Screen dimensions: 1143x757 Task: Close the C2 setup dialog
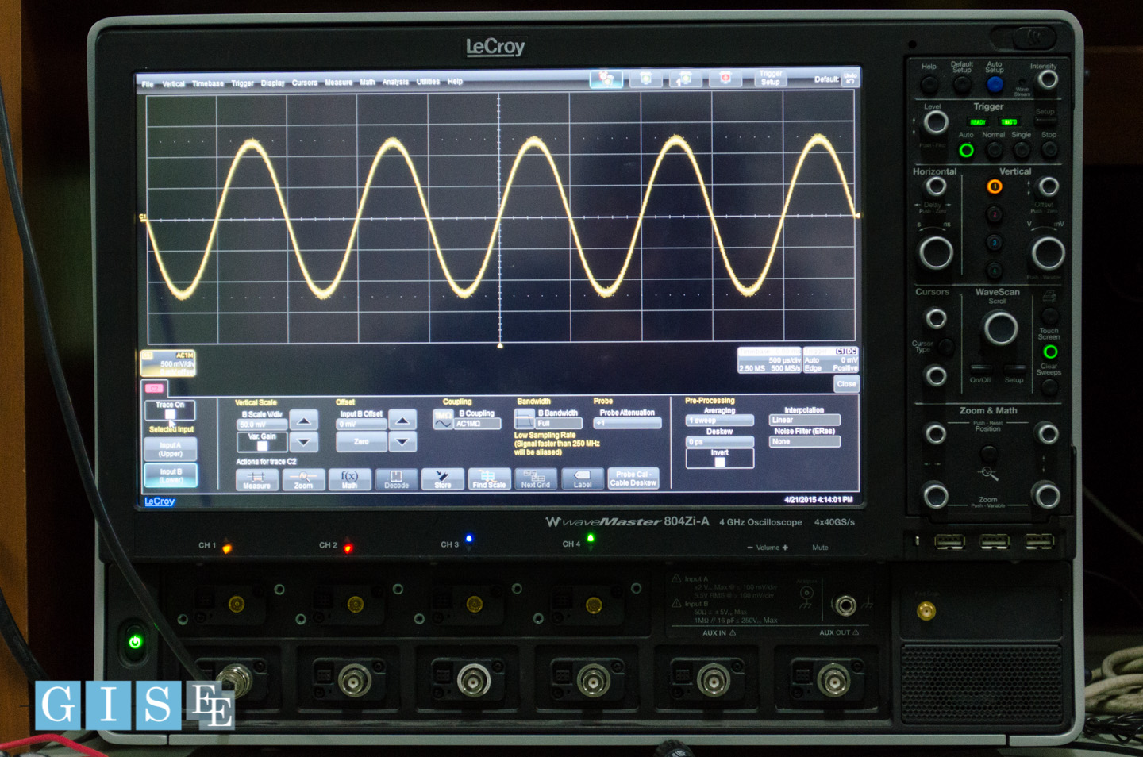[847, 384]
